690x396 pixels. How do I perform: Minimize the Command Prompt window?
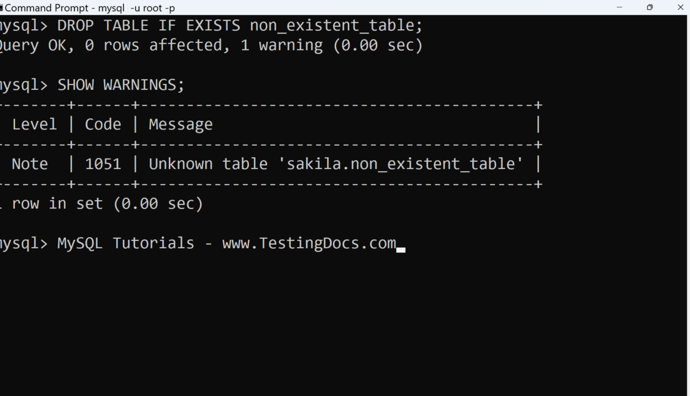tap(620, 8)
